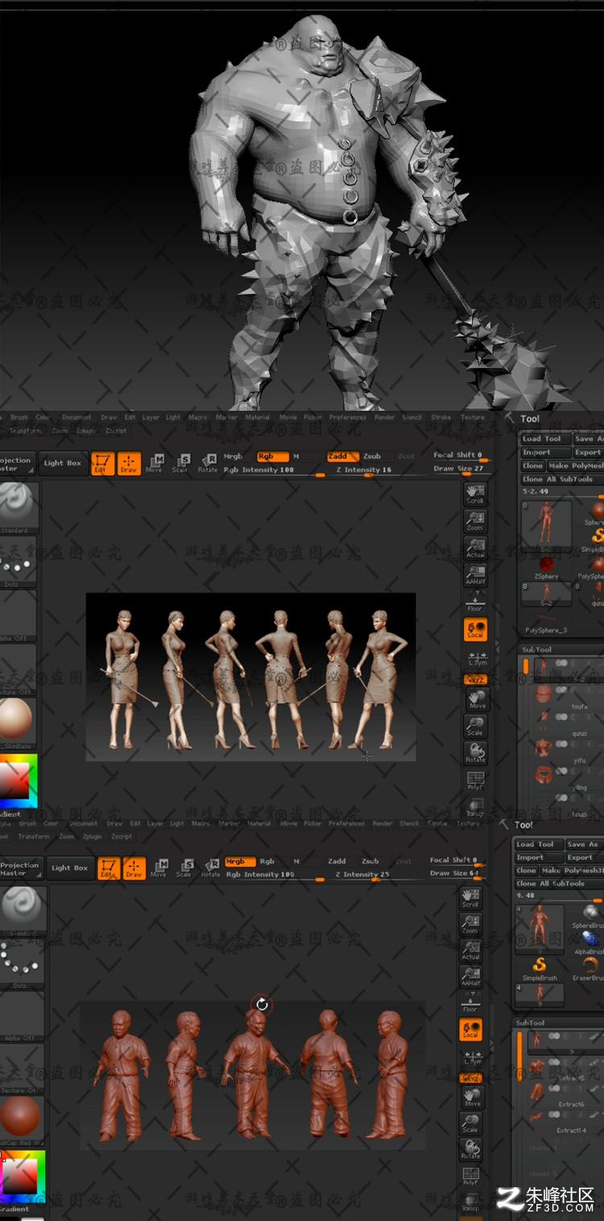This screenshot has height=1221, width=604.
Task: Select Move tool in lower ZBrush top shelf
Action: 159,867
